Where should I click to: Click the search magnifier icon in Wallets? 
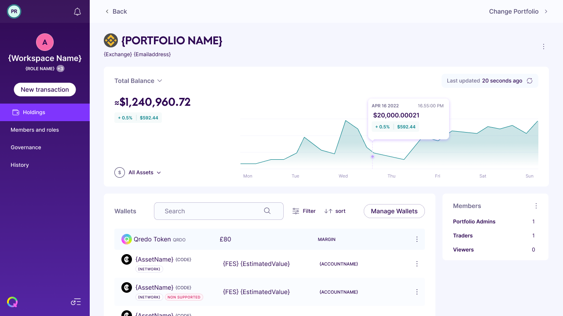point(267,211)
